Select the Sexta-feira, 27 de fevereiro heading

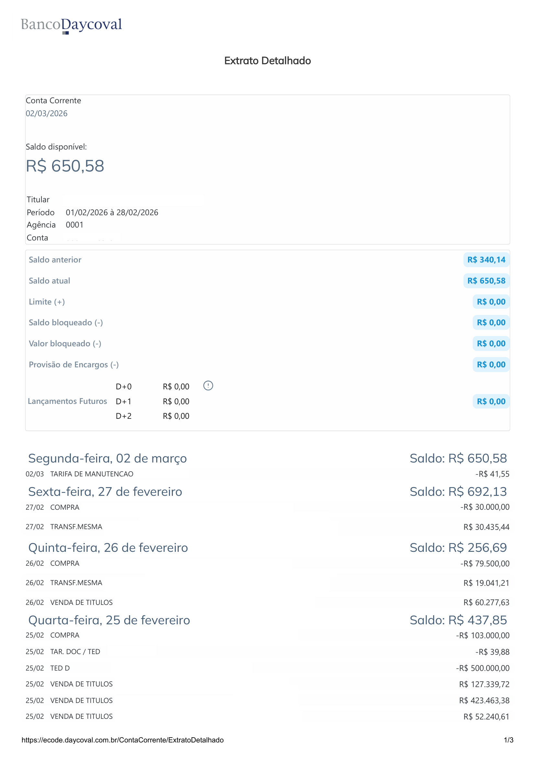tap(105, 492)
